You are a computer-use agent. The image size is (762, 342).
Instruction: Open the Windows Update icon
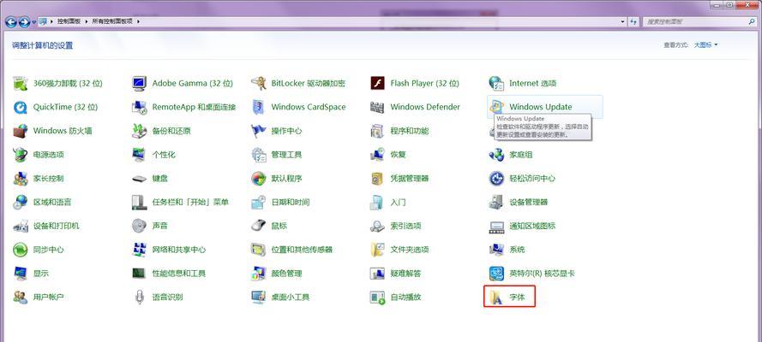click(x=496, y=107)
